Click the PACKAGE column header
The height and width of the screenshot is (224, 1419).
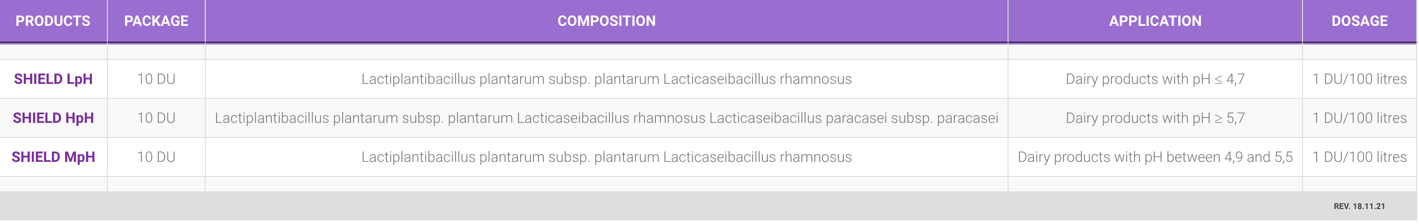pyautogui.click(x=156, y=21)
